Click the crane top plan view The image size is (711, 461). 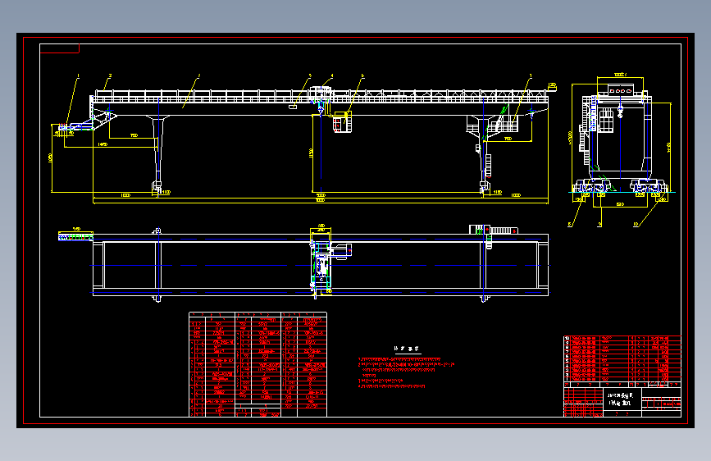[x=303, y=263]
